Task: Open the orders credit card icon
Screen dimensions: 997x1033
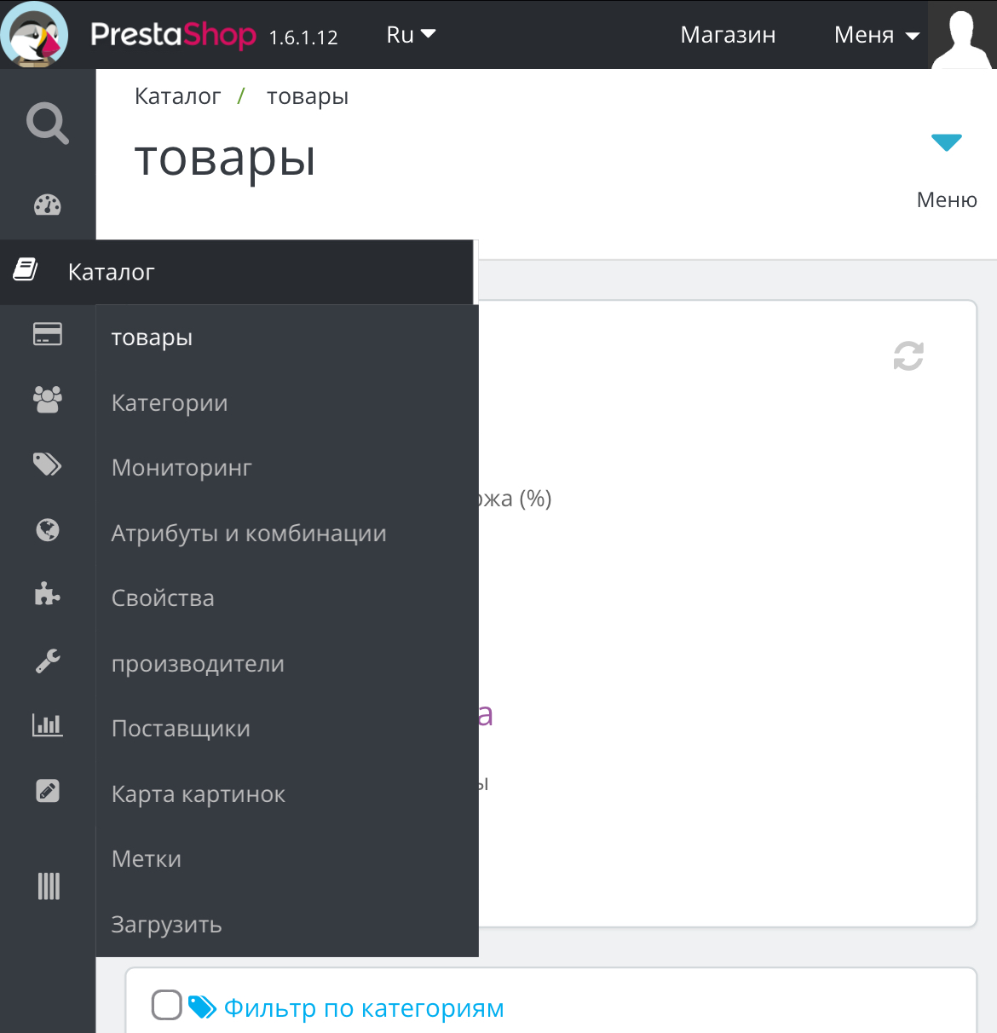Action: point(48,334)
